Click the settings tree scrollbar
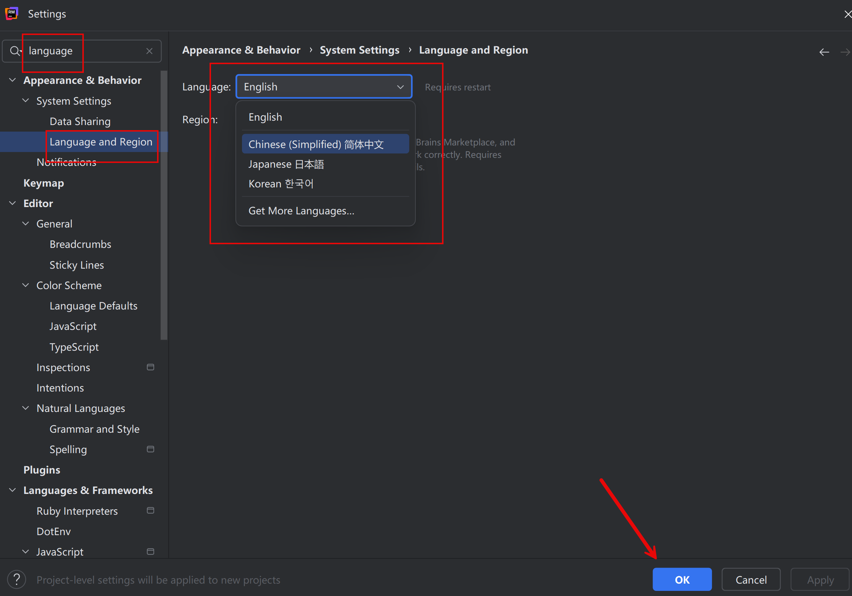852x596 pixels. click(164, 205)
